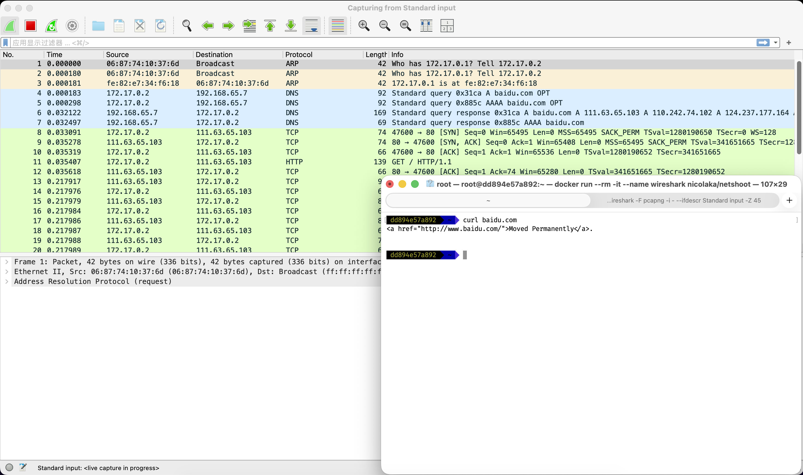Viewport: 803px width, 475px height.
Task: Add a new terminal tab
Action: pyautogui.click(x=789, y=200)
